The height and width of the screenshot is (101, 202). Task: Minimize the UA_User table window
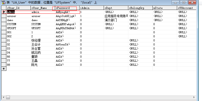point(176,2)
